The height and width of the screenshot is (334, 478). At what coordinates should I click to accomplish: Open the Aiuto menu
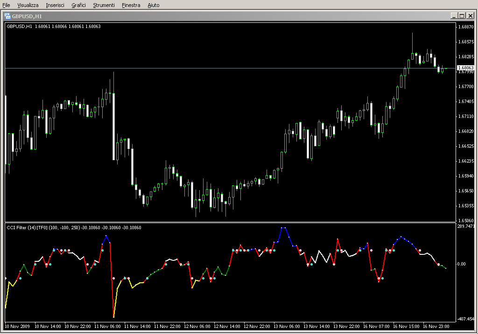[153, 5]
